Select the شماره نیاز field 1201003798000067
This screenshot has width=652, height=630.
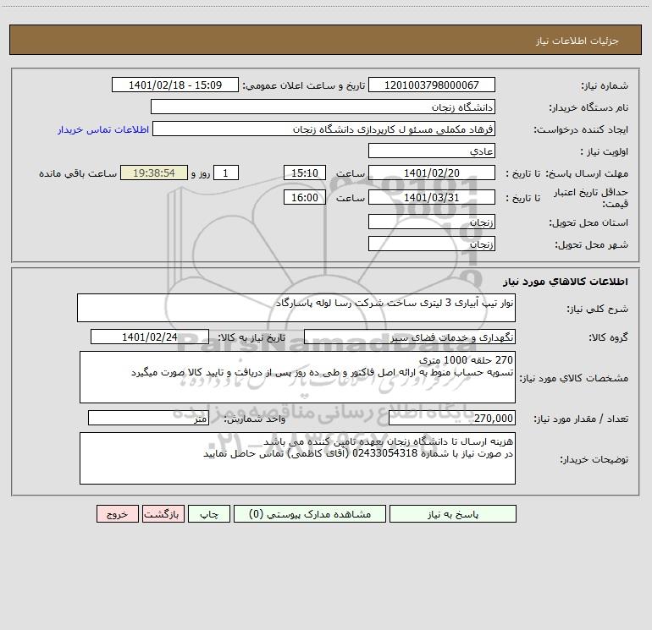click(432, 85)
